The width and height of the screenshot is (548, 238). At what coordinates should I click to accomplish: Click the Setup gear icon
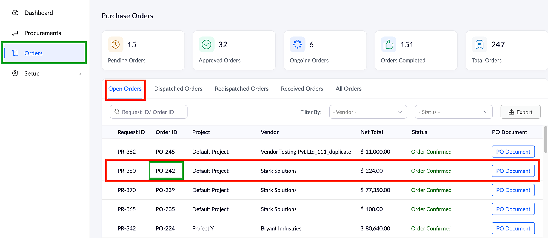[15, 73]
